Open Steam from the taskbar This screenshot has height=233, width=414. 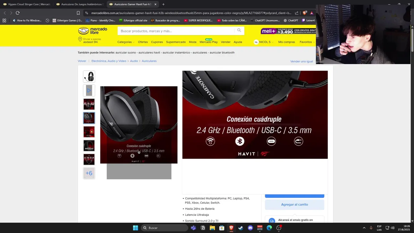(x=241, y=228)
